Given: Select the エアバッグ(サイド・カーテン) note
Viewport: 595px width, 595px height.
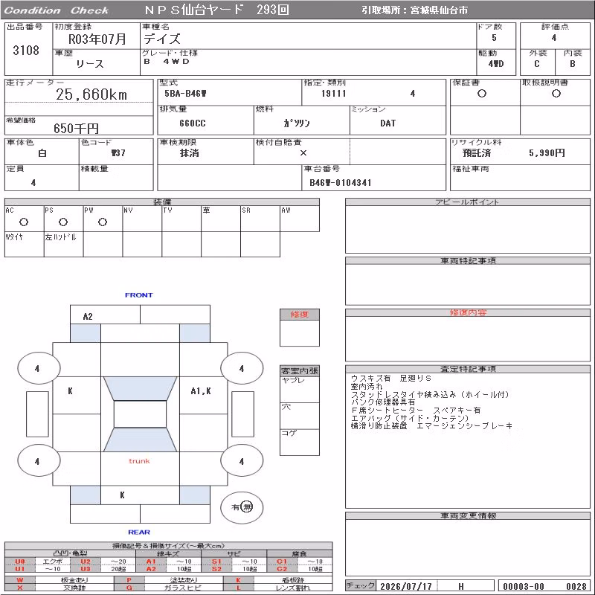Looking at the screenshot, I should (x=410, y=418).
